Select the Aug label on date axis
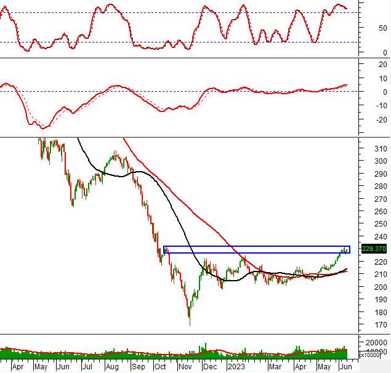This screenshot has height=373, width=391. [x=113, y=366]
